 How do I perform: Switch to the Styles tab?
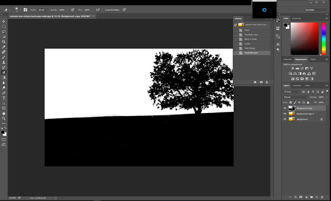point(313,59)
